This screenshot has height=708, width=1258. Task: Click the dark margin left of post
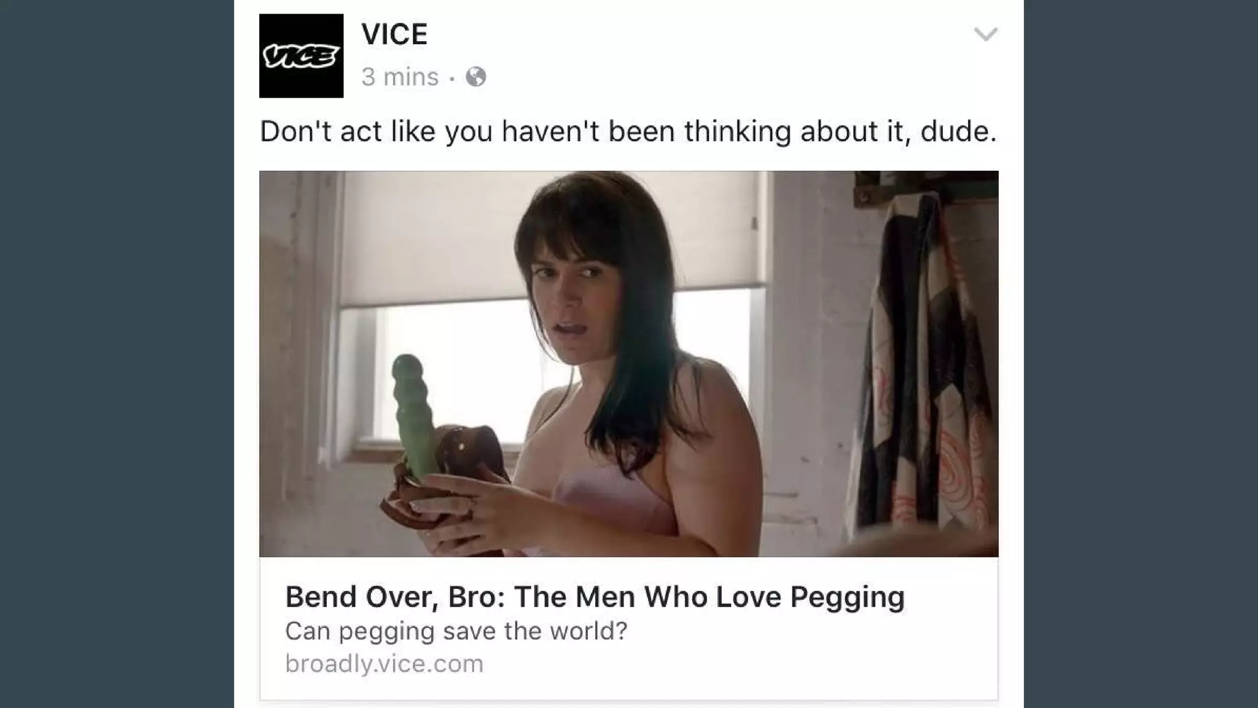117,354
